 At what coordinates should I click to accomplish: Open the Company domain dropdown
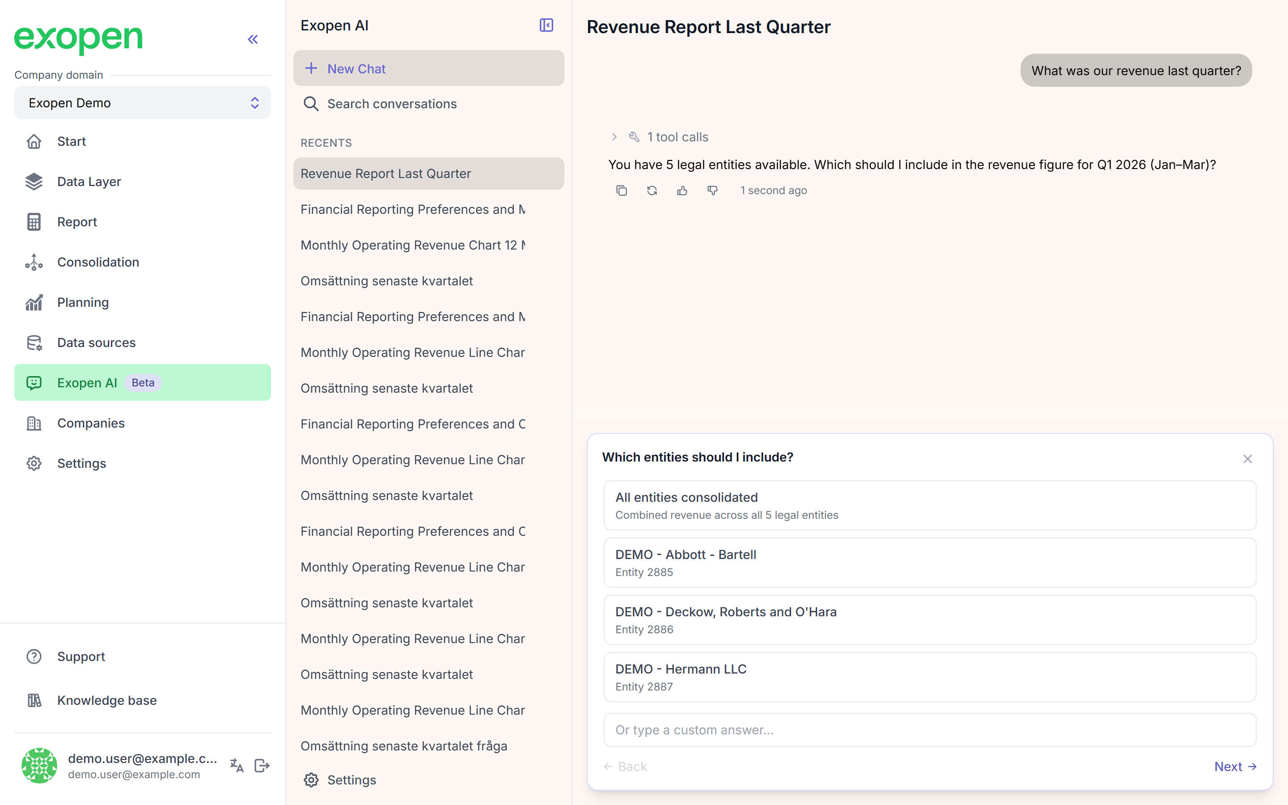pos(143,103)
